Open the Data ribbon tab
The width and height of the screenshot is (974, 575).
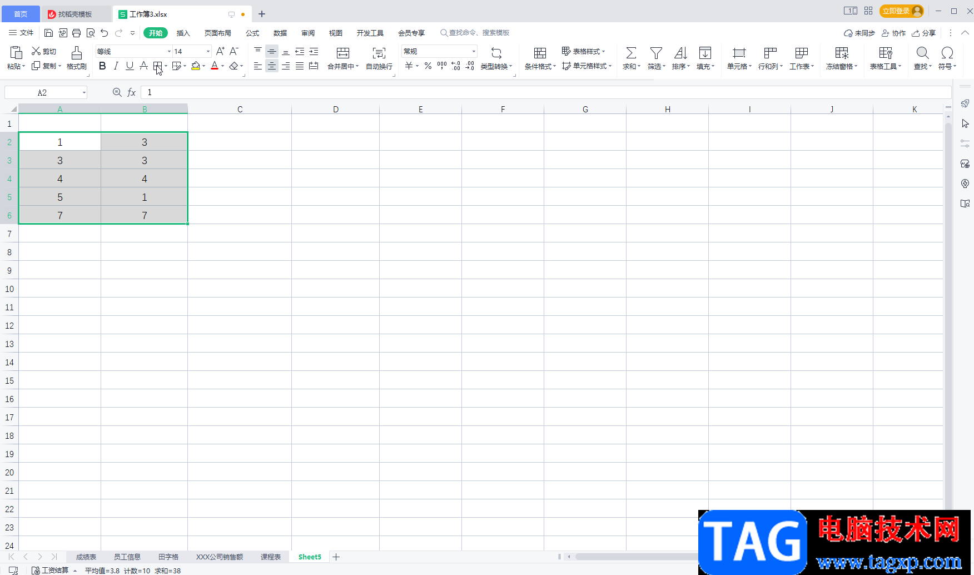tap(280, 33)
